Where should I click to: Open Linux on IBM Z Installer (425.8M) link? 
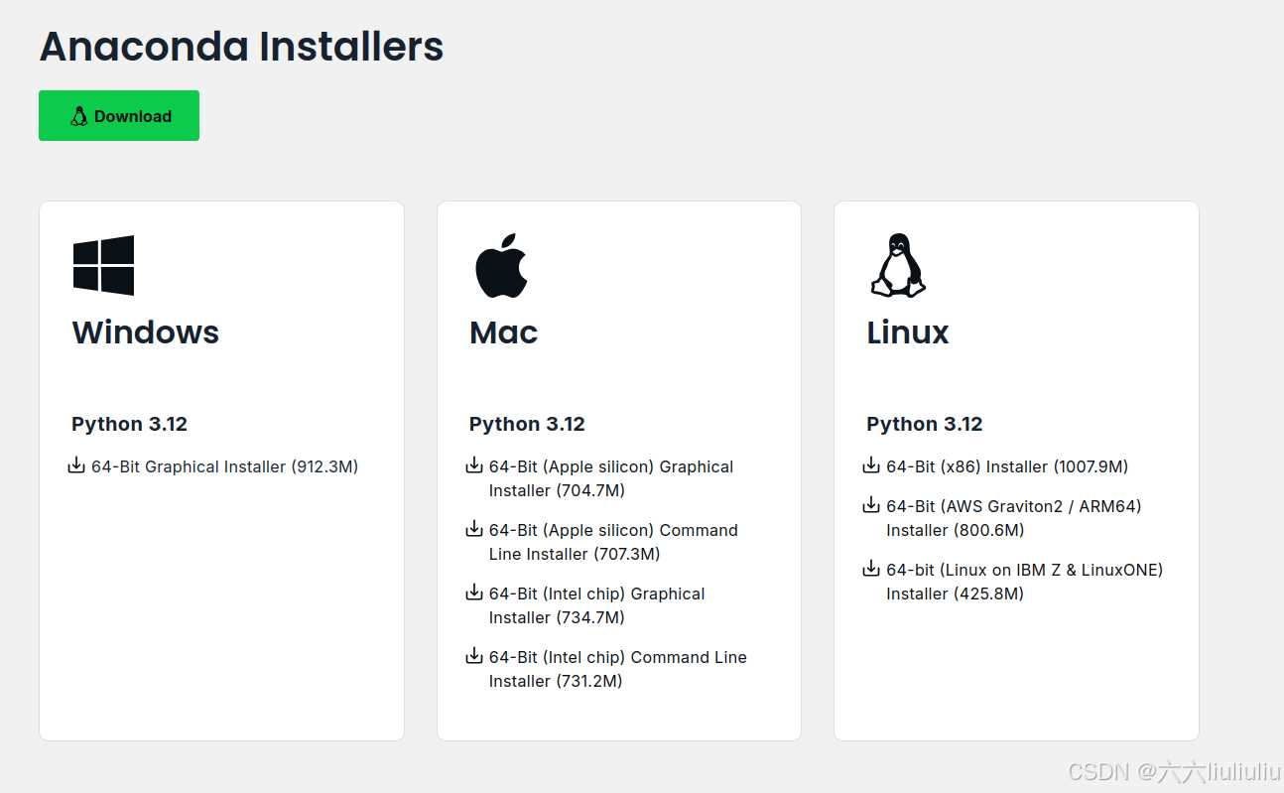[x=1024, y=570]
